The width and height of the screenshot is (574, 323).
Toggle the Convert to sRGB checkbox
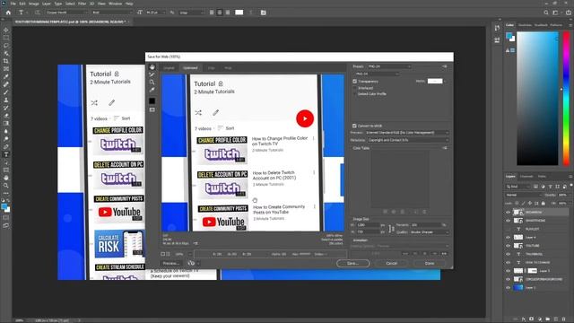(354, 126)
